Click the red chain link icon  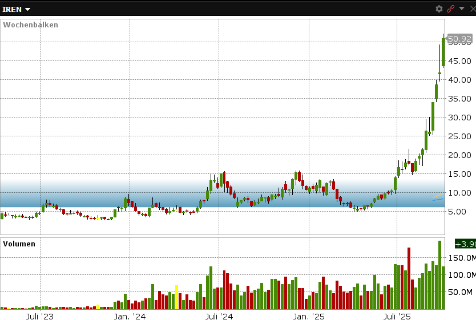(x=450, y=9)
